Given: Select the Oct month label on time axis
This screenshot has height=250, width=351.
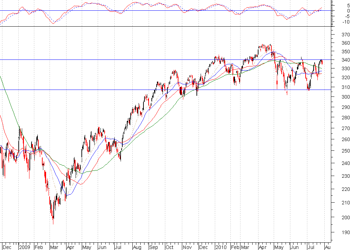Looking at the screenshot, I should click(x=169, y=247).
